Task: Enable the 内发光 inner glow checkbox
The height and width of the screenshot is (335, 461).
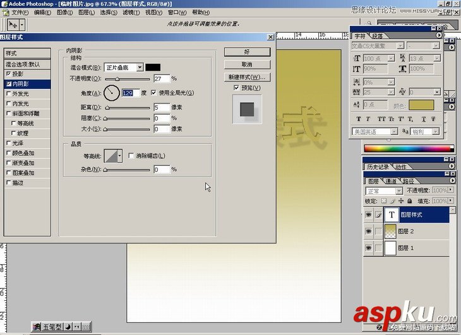Action: (x=9, y=103)
